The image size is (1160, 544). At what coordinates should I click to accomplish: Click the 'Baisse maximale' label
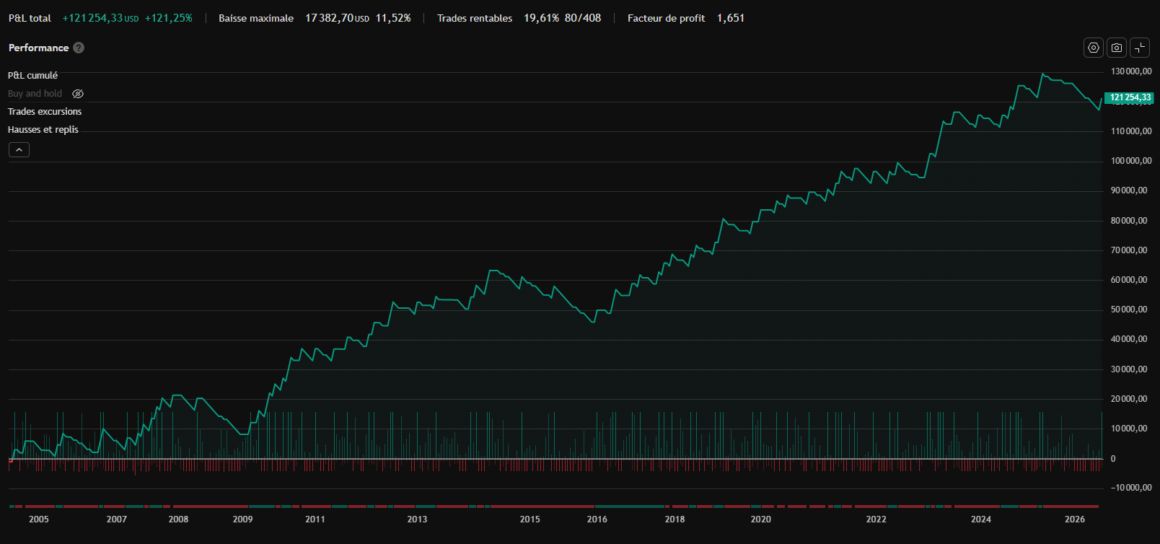click(x=256, y=18)
